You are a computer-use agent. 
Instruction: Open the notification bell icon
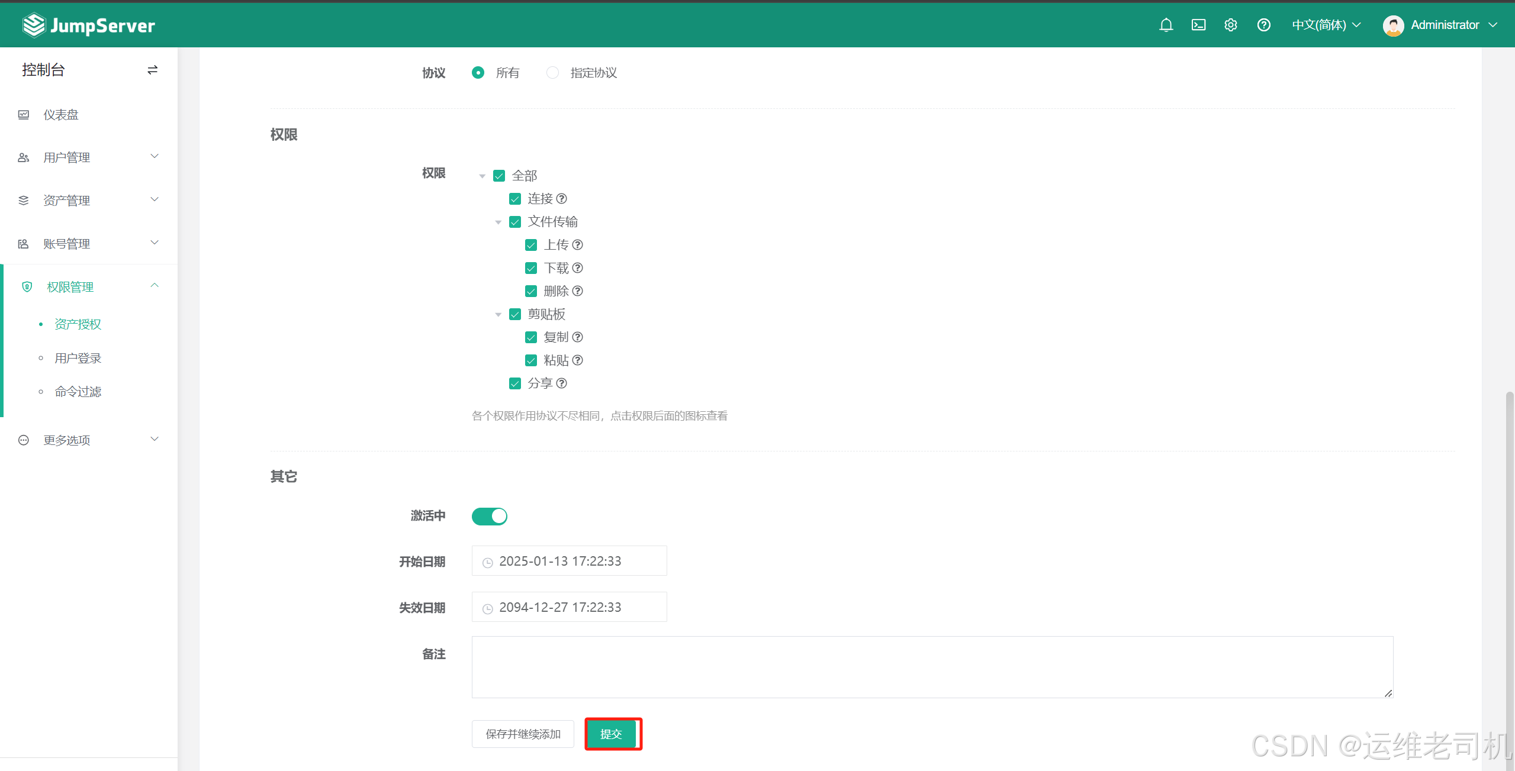1166,25
